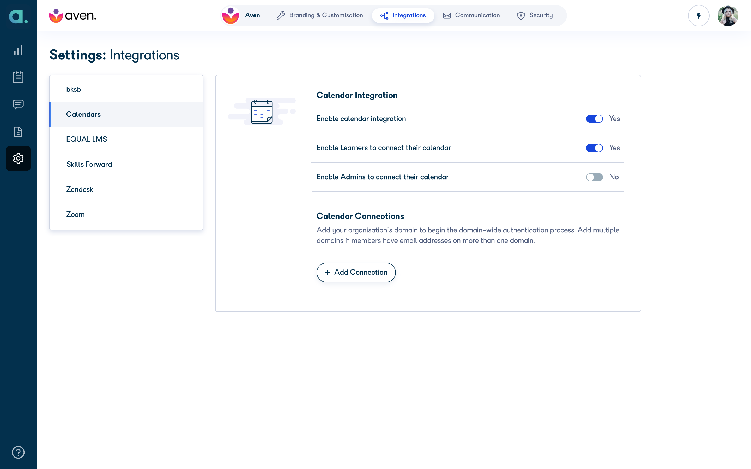Screen dimensions: 751x469
Task: Click 'Yes' label beside Learners toggle
Action: [614, 148]
